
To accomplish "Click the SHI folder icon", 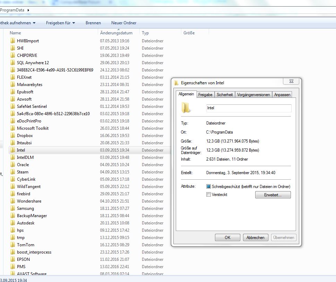I will pos(12,48).
